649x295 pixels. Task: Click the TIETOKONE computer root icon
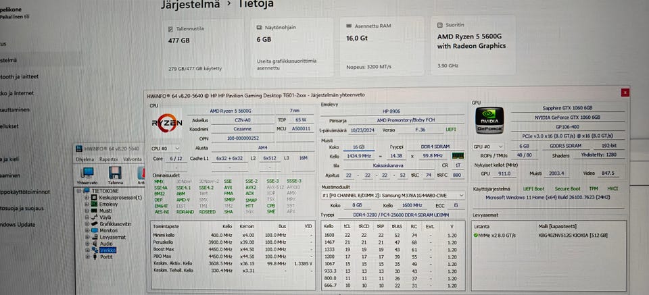click(x=87, y=191)
